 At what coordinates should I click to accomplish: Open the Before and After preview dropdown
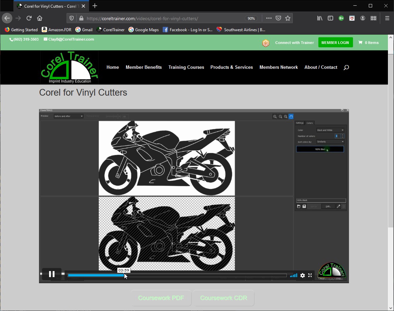point(68,116)
